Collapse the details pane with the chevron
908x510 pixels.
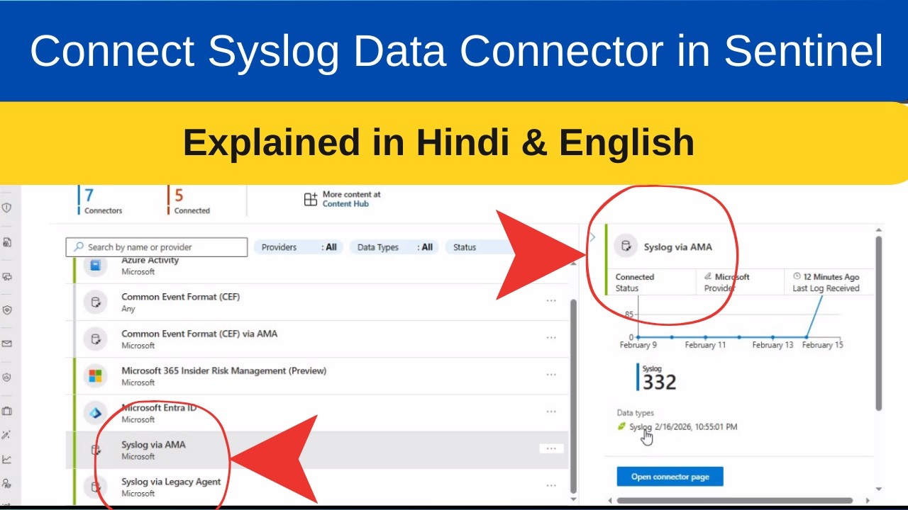(x=593, y=237)
